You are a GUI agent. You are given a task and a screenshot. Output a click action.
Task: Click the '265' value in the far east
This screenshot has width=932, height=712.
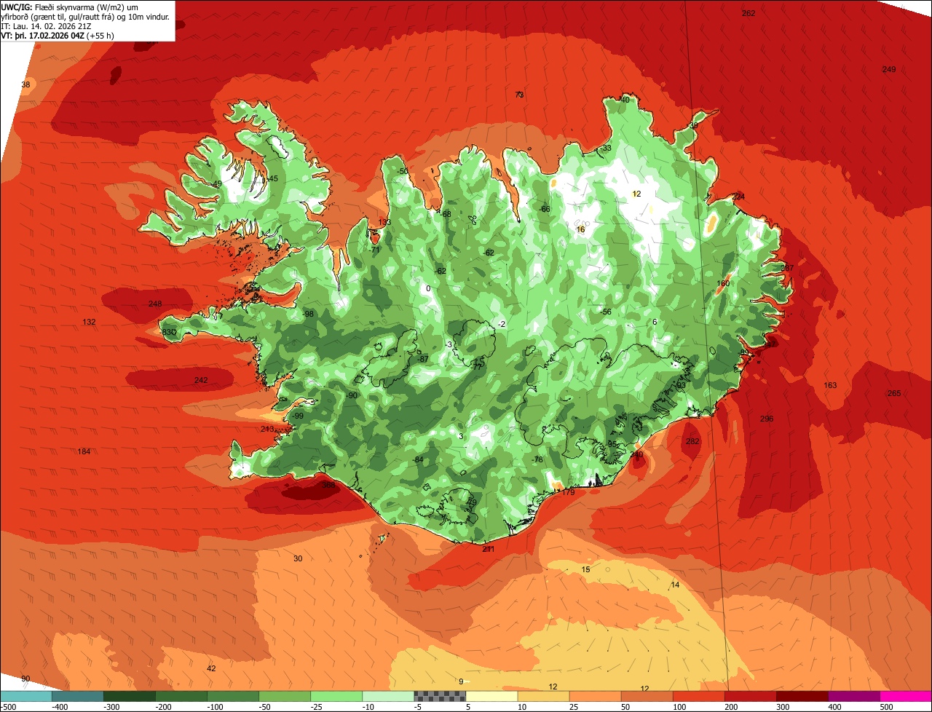tap(894, 393)
